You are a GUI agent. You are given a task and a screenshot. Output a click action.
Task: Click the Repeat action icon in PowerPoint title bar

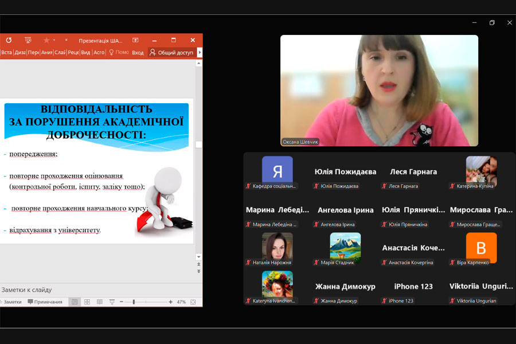pos(9,40)
